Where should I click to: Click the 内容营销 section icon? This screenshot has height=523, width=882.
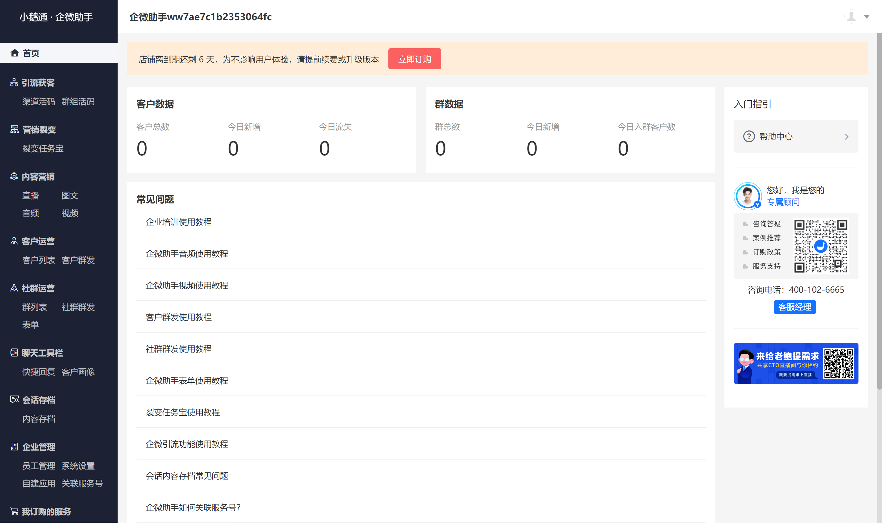coord(14,176)
